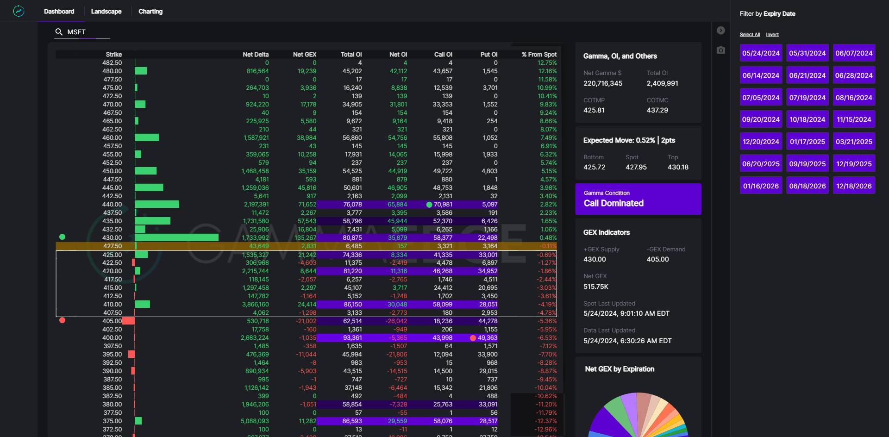Click green dot beside Call OI 70,981
Viewport: 889px width, 437px height.
tap(429, 205)
